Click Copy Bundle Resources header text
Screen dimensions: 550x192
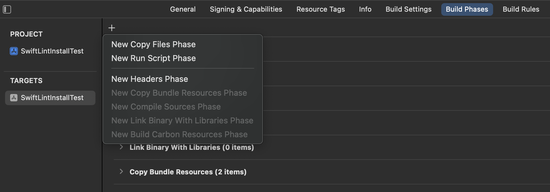tap(188, 172)
